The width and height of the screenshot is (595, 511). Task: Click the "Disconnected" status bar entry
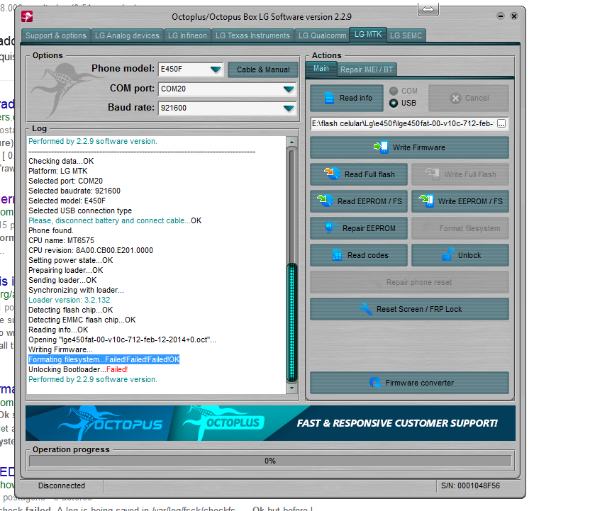point(62,485)
